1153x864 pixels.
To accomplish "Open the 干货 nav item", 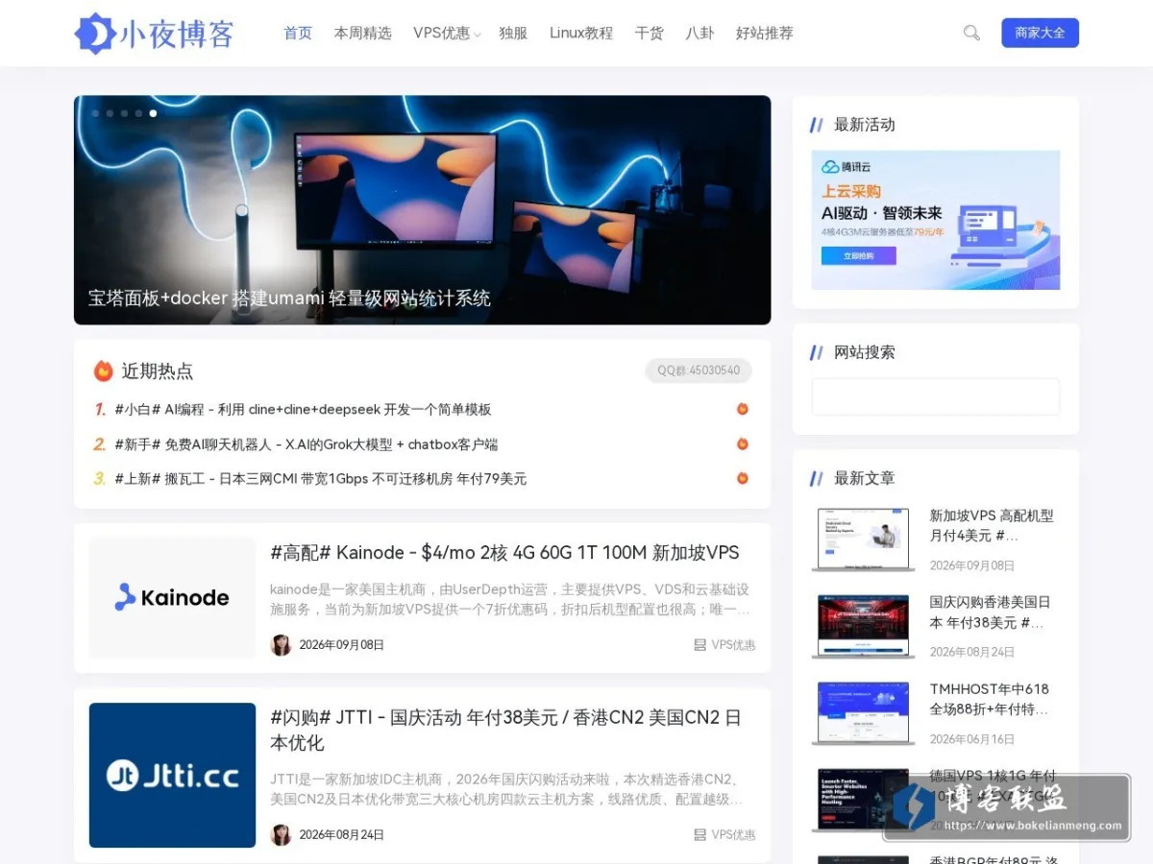I will click(650, 33).
